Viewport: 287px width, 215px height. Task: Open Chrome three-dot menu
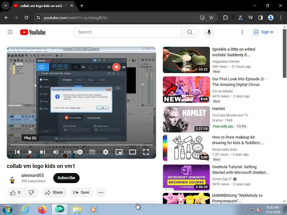(281, 18)
